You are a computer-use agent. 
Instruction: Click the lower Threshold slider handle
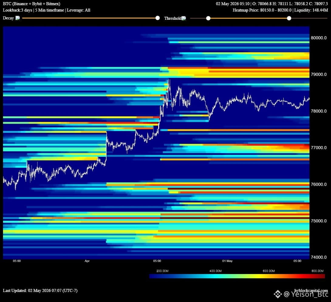pos(208,18)
